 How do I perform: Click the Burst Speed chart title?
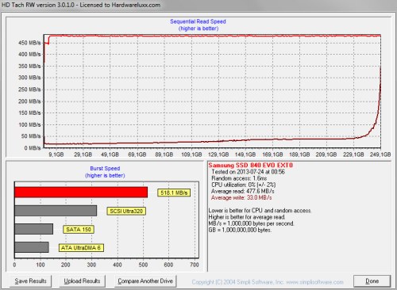(x=105, y=169)
